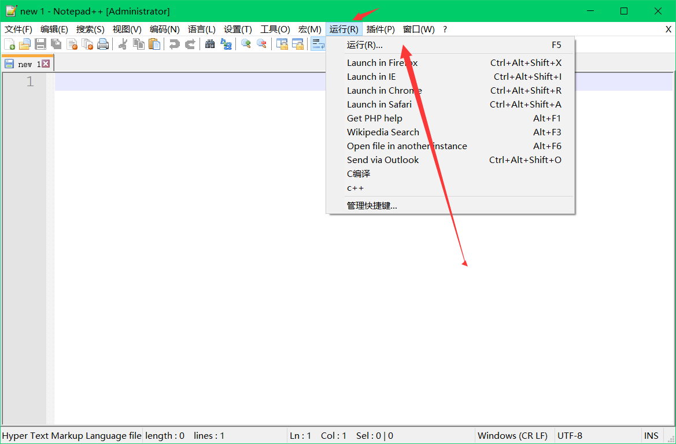The height and width of the screenshot is (444, 676).
Task: Toggle word wrap
Action: [x=319, y=44]
